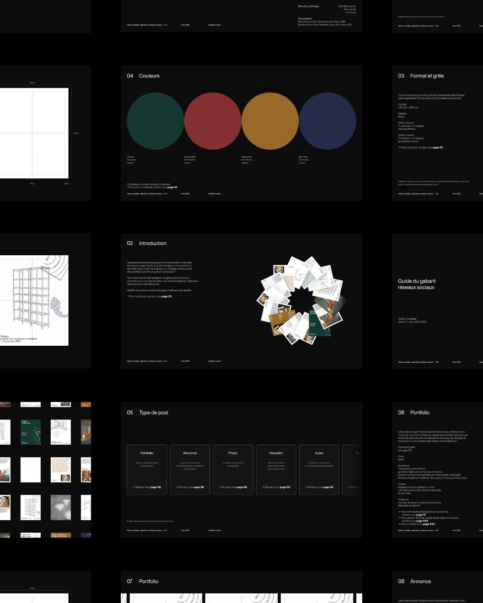Select the navy blue color circle
This screenshot has height=603, width=483.
[x=328, y=121]
